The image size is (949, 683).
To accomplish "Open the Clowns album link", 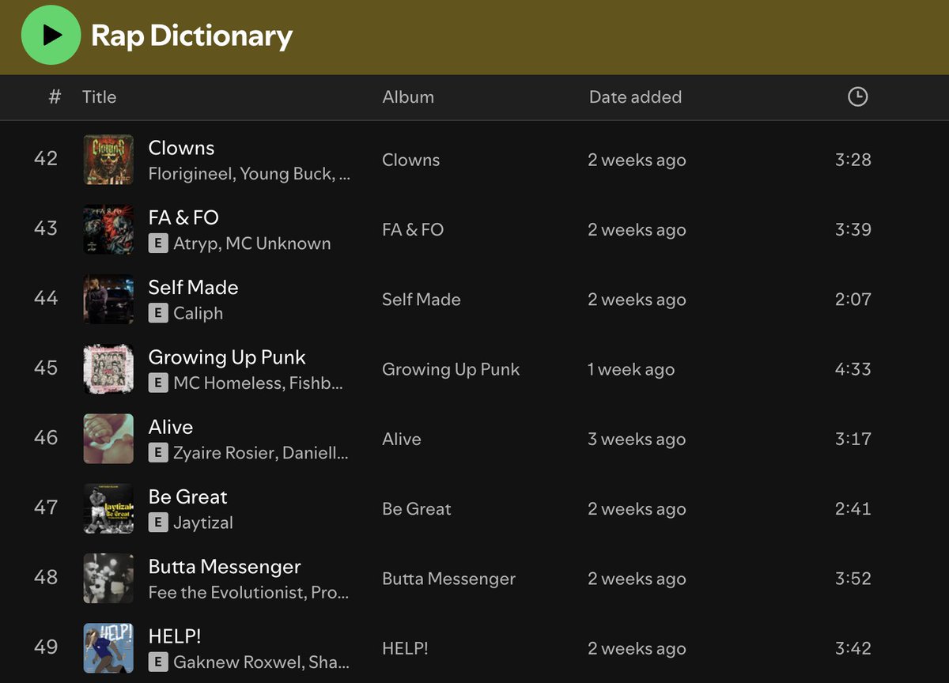I will (410, 160).
